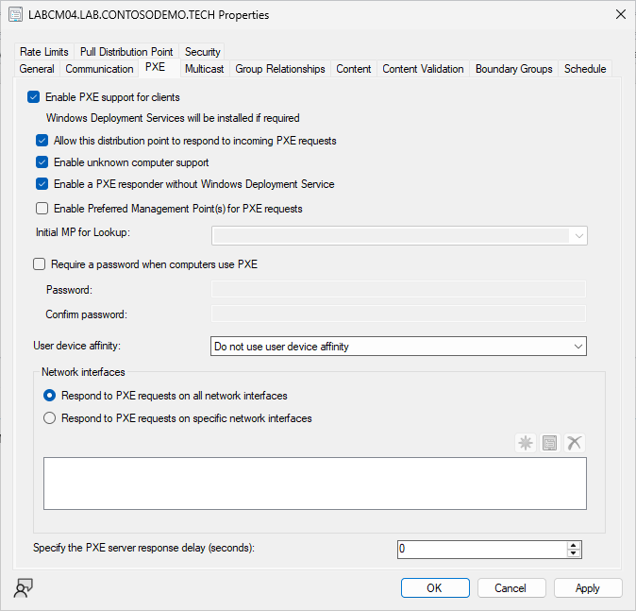The image size is (636, 611).
Task: Click the feedback person icon at bottom left
Action: click(x=24, y=587)
